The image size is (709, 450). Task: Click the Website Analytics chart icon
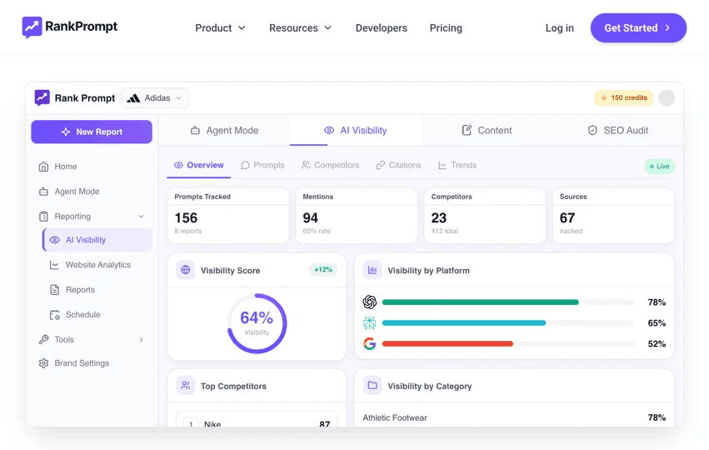pyautogui.click(x=54, y=264)
